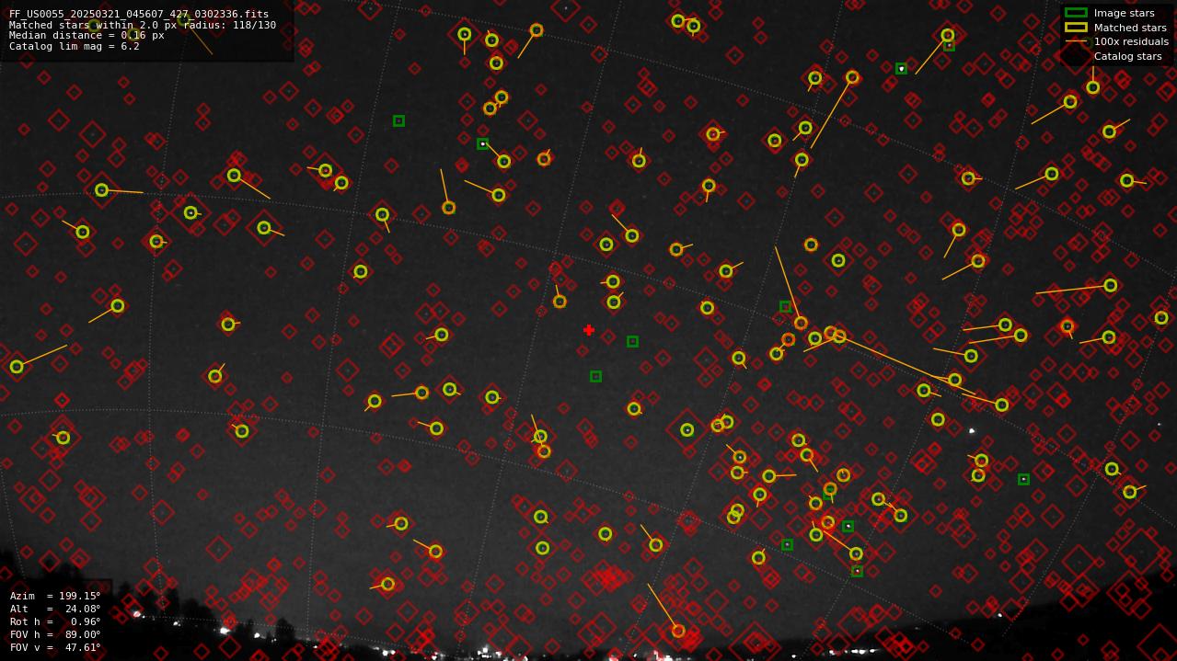The image size is (1177, 661).
Task: Click the matched stars count 118/130 line
Action: click(143, 25)
